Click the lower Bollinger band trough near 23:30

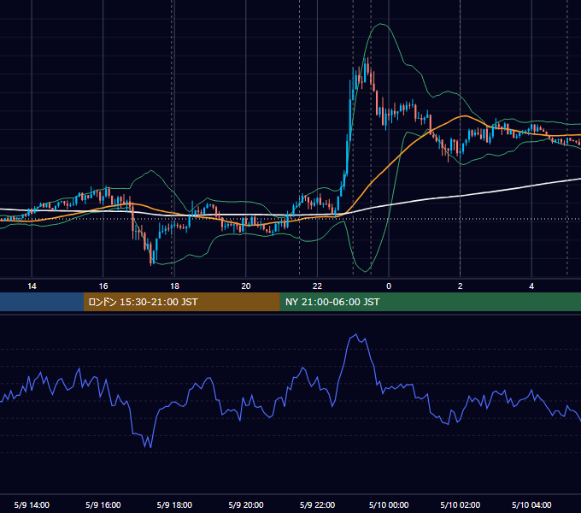pos(366,272)
